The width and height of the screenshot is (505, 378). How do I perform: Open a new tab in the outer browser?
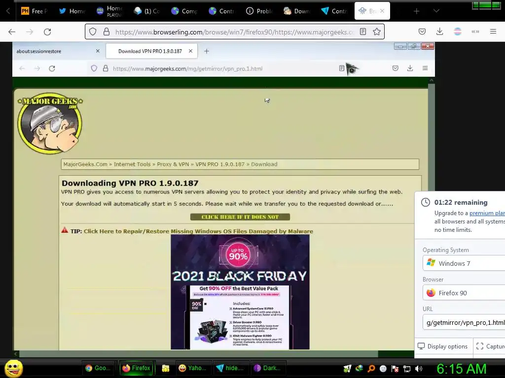tap(416, 11)
